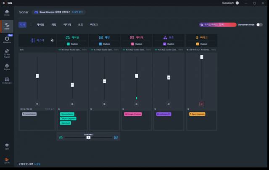Open the 게이밍 Custom preset dropdown
This screenshot has height=170, width=269.
coord(72,44)
